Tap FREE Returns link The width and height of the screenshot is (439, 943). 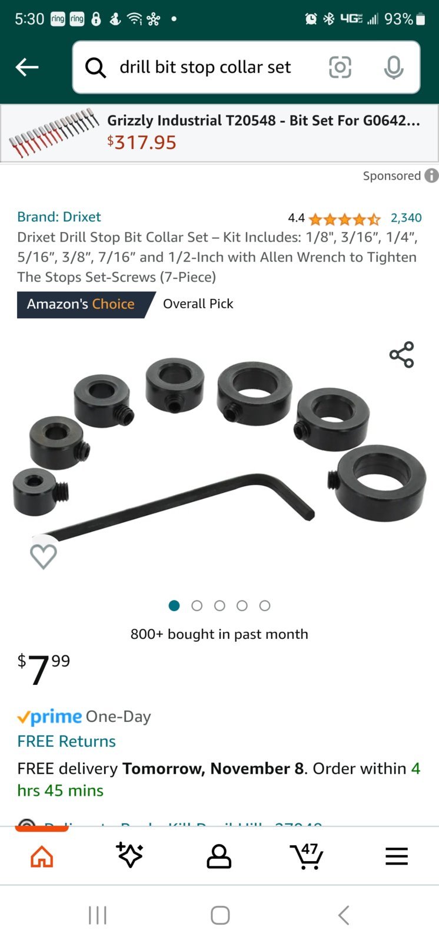coord(66,741)
